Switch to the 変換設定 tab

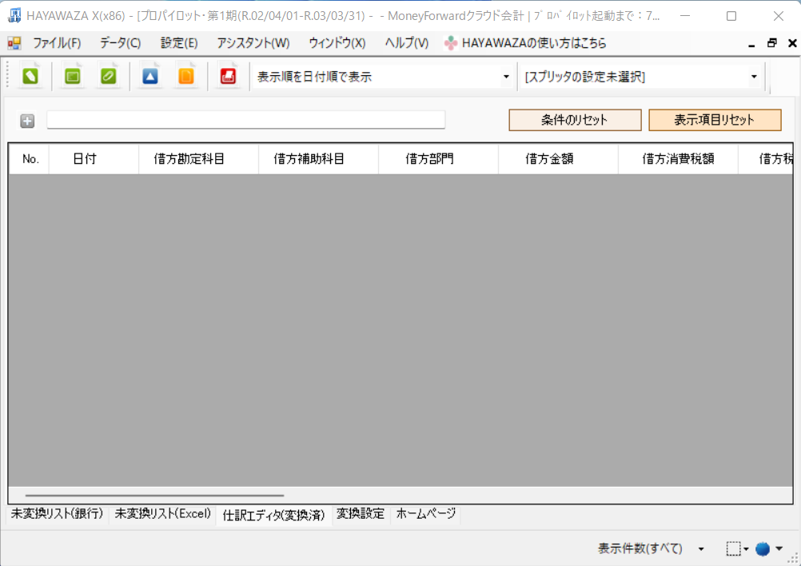click(361, 514)
